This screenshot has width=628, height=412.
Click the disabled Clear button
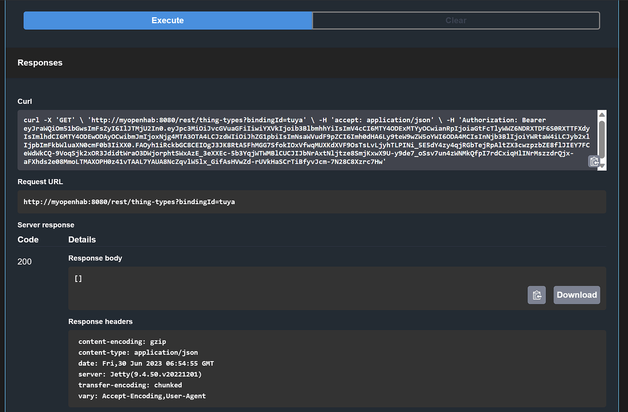coord(456,20)
